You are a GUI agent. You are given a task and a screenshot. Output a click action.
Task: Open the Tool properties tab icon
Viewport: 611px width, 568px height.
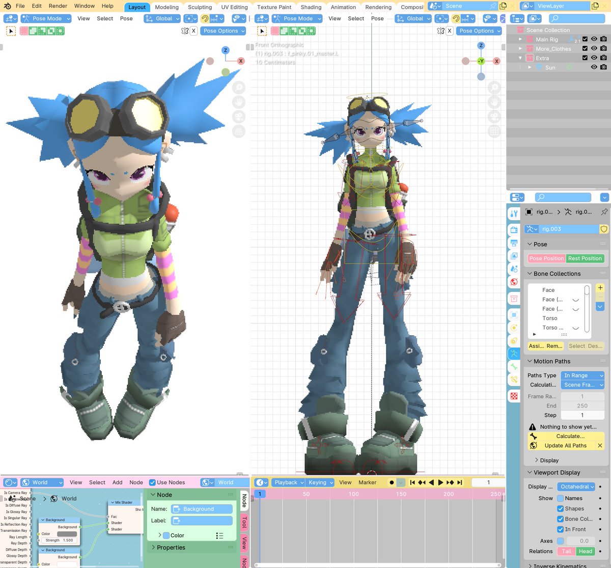514,214
